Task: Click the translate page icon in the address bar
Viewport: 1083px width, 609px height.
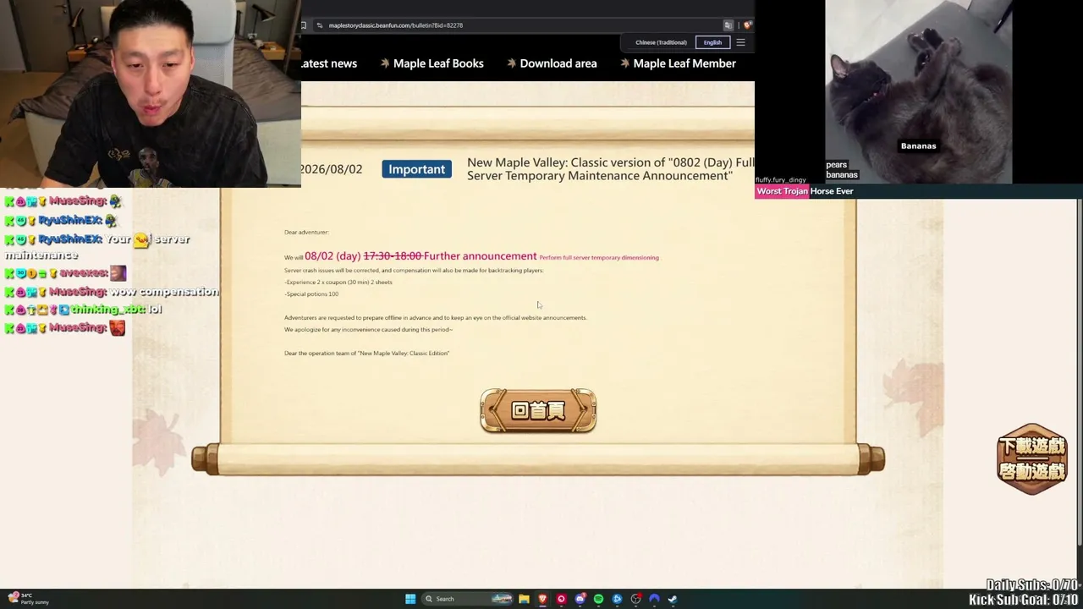Action: pos(728,25)
